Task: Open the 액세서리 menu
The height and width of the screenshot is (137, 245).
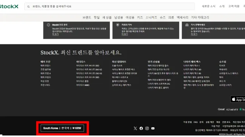Action: (182, 17)
